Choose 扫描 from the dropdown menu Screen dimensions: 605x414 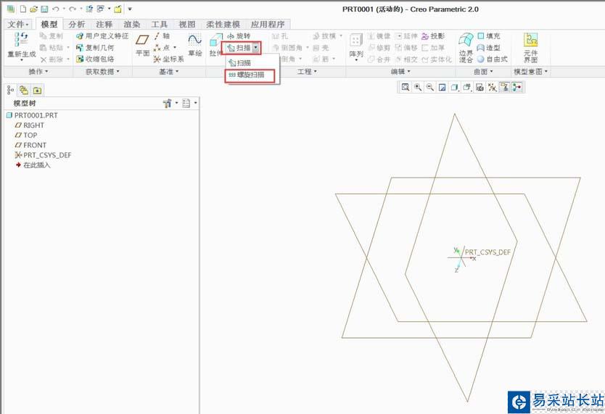(240, 63)
